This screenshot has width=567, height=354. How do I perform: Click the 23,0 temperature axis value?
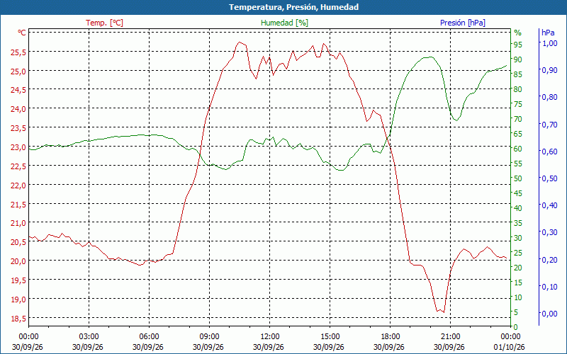click(18, 147)
